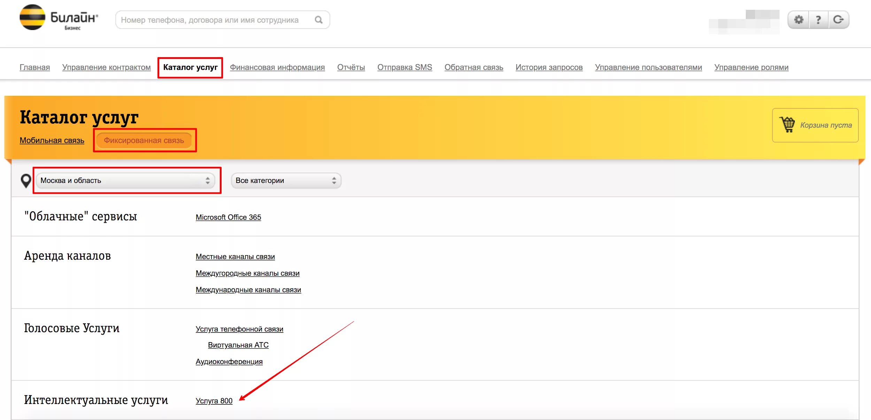871x420 pixels.
Task: Open the Услуга 800 link
Action: [x=214, y=401]
